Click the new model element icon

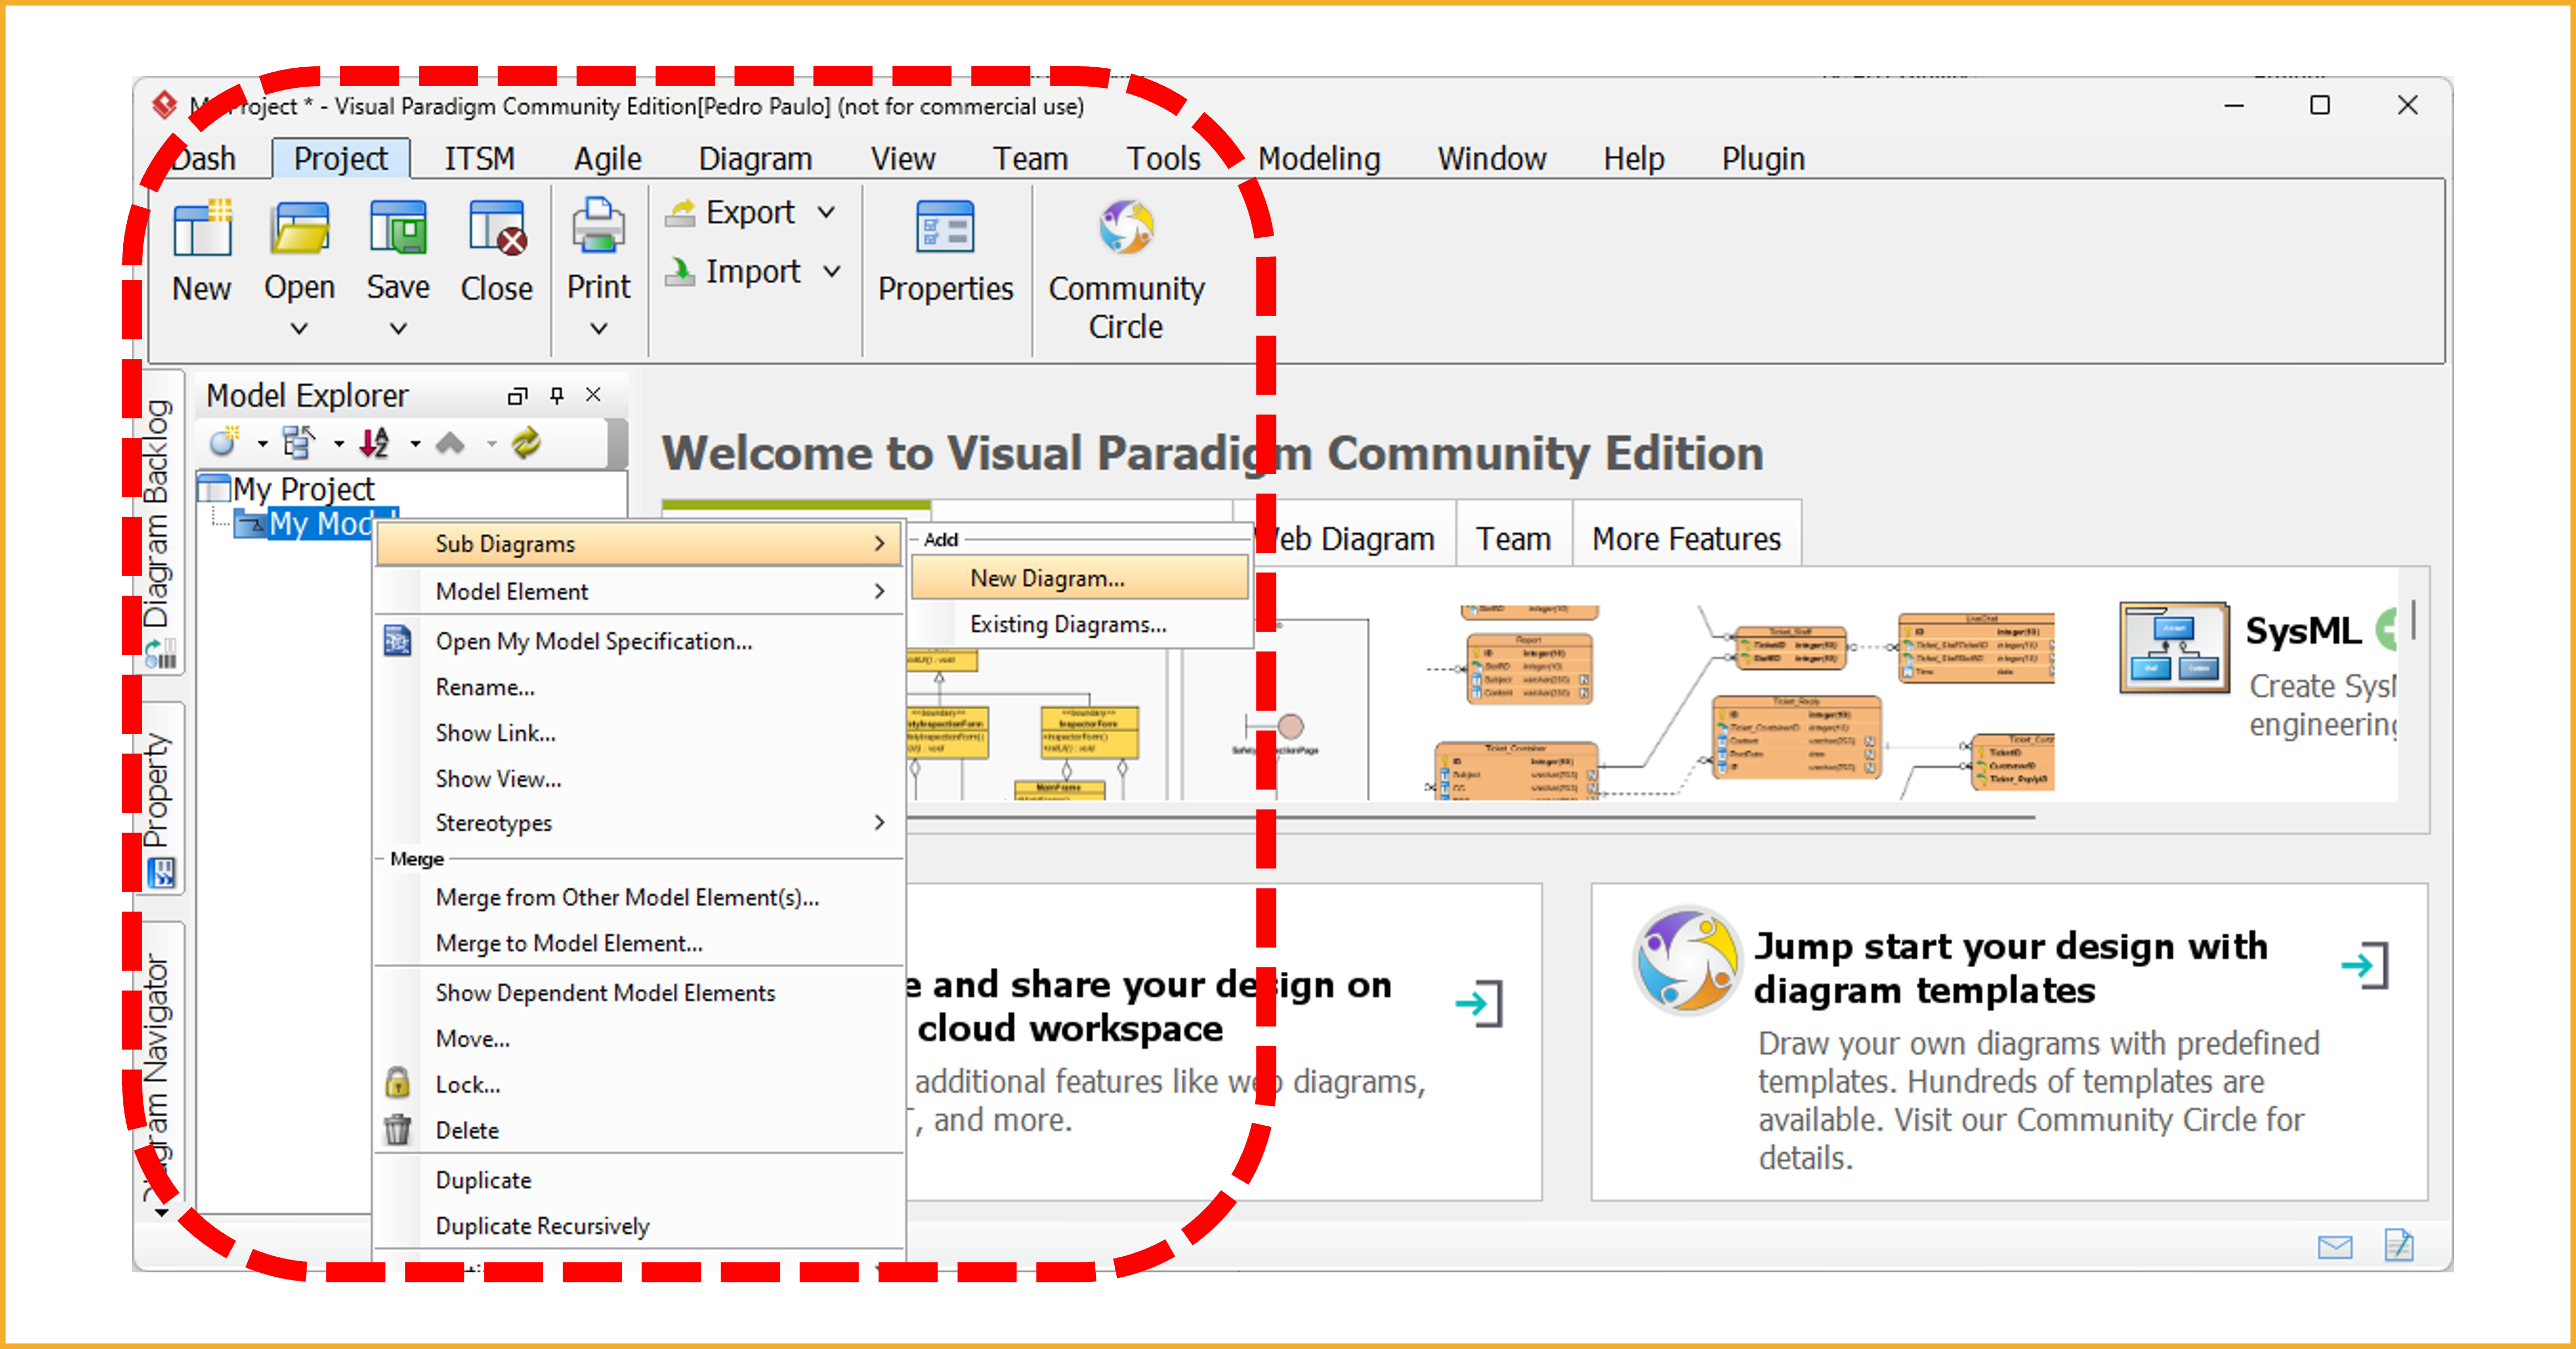224,442
